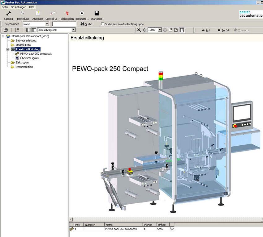The image size is (263, 237).
Task: Select the PEWO-pack 250 compact (V2.0) root item
Action: click(x=30, y=36)
